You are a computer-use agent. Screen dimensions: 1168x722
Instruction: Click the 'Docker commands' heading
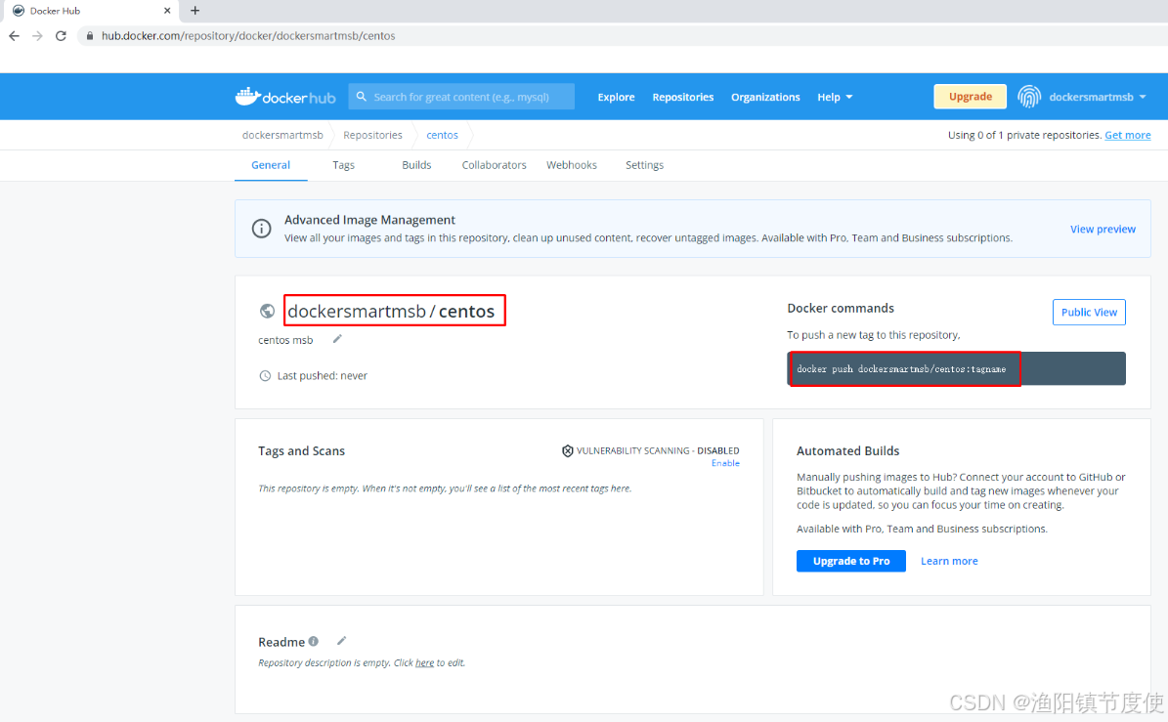pyautogui.click(x=841, y=308)
